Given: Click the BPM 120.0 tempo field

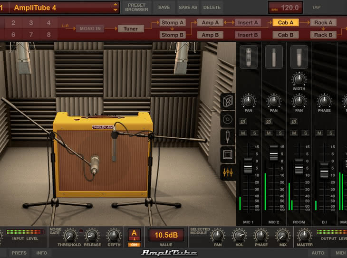Looking at the screenshot, I should click(x=285, y=8).
